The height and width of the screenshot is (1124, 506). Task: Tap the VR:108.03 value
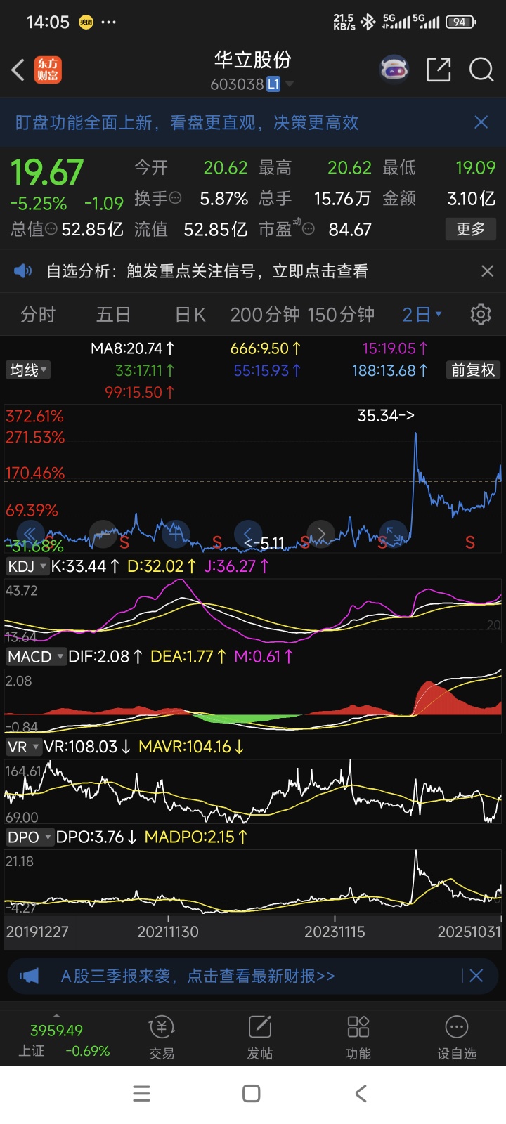point(87,747)
